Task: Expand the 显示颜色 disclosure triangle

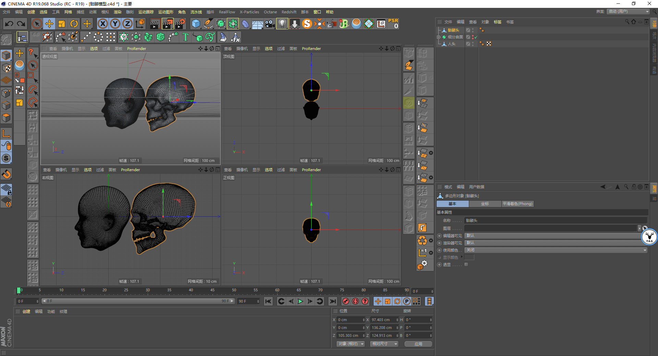Action: (x=462, y=257)
